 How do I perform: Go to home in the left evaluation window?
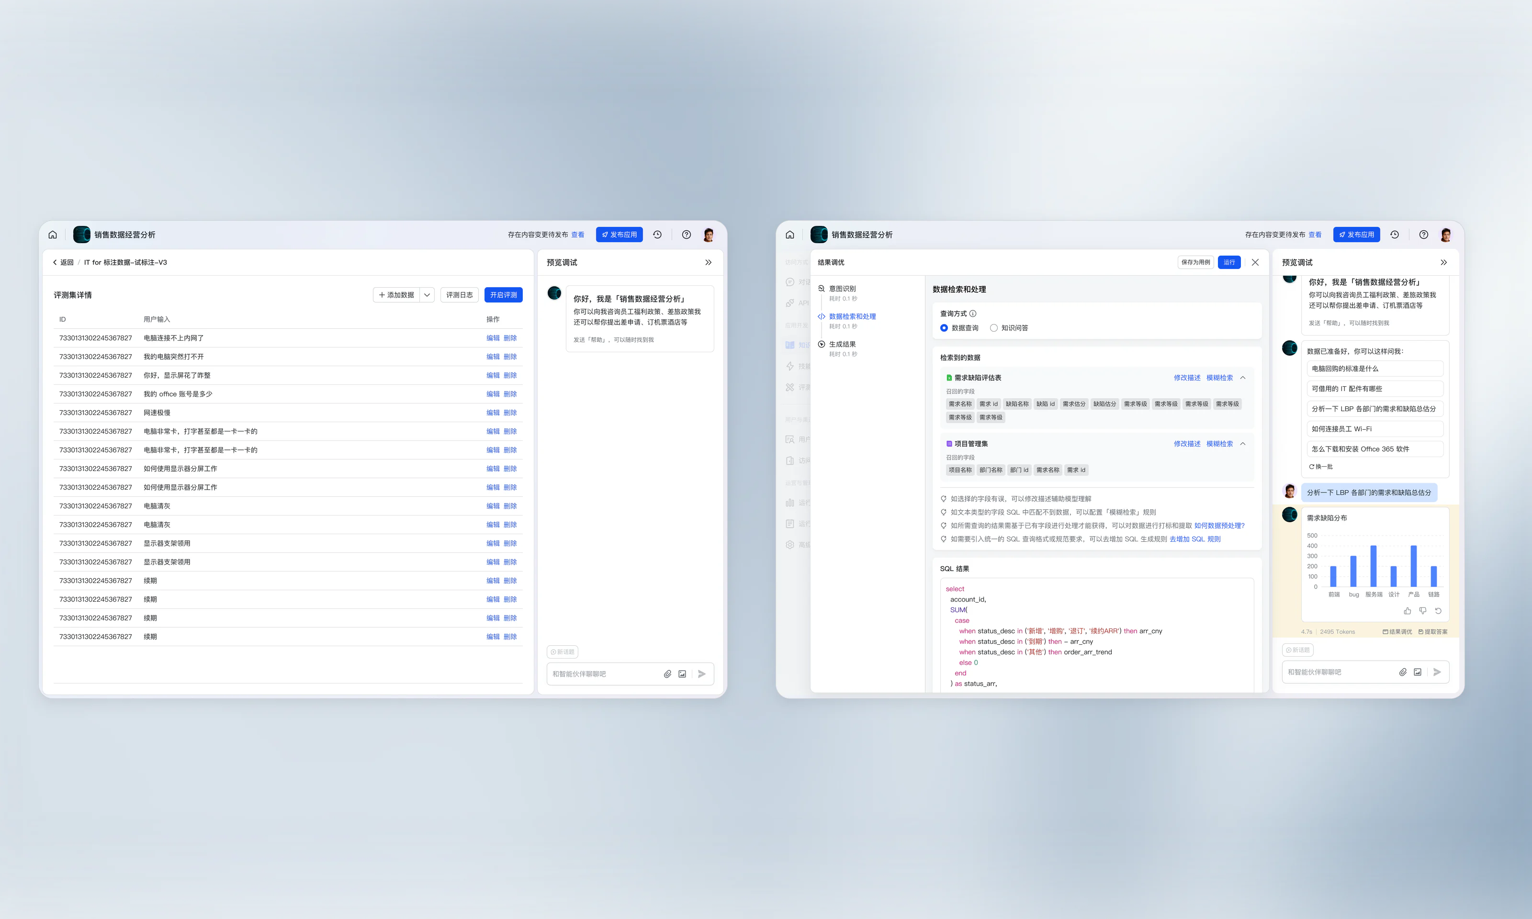pos(53,235)
